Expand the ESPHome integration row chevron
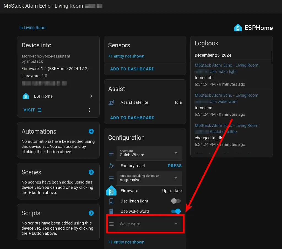Viewport: 282px width, 249px height. [91, 96]
